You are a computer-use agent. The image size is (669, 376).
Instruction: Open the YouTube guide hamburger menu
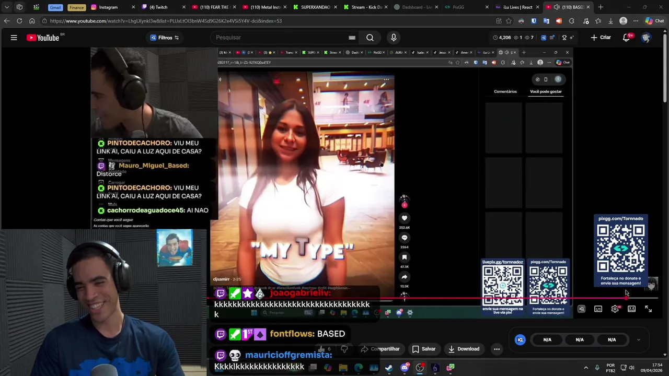click(x=14, y=38)
